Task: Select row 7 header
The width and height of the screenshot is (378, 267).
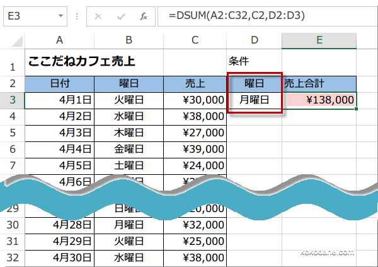Action: click(13, 166)
